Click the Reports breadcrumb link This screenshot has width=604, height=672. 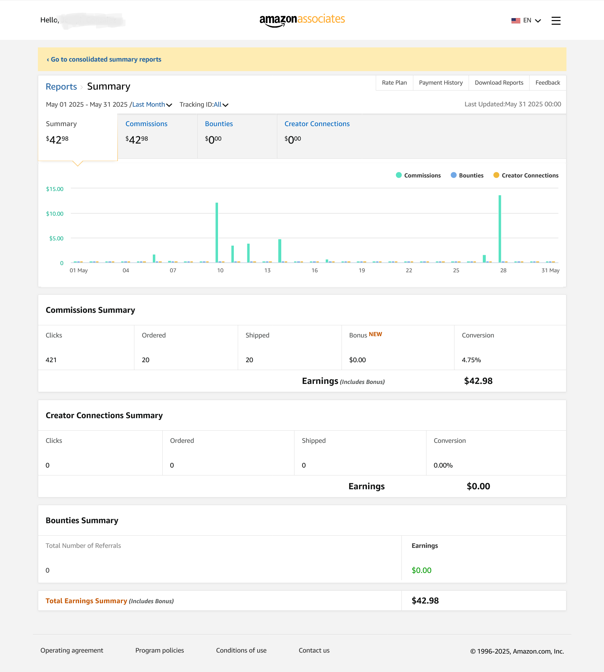pos(61,87)
